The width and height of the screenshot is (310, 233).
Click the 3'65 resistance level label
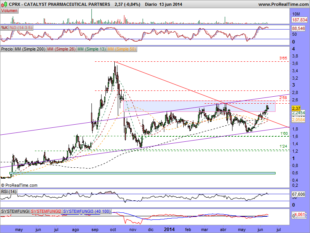(283, 58)
